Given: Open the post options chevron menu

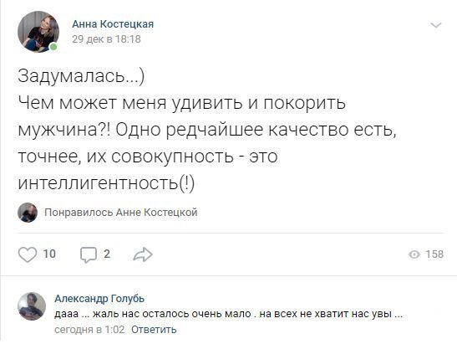Looking at the screenshot, I should pyautogui.click(x=436, y=25).
